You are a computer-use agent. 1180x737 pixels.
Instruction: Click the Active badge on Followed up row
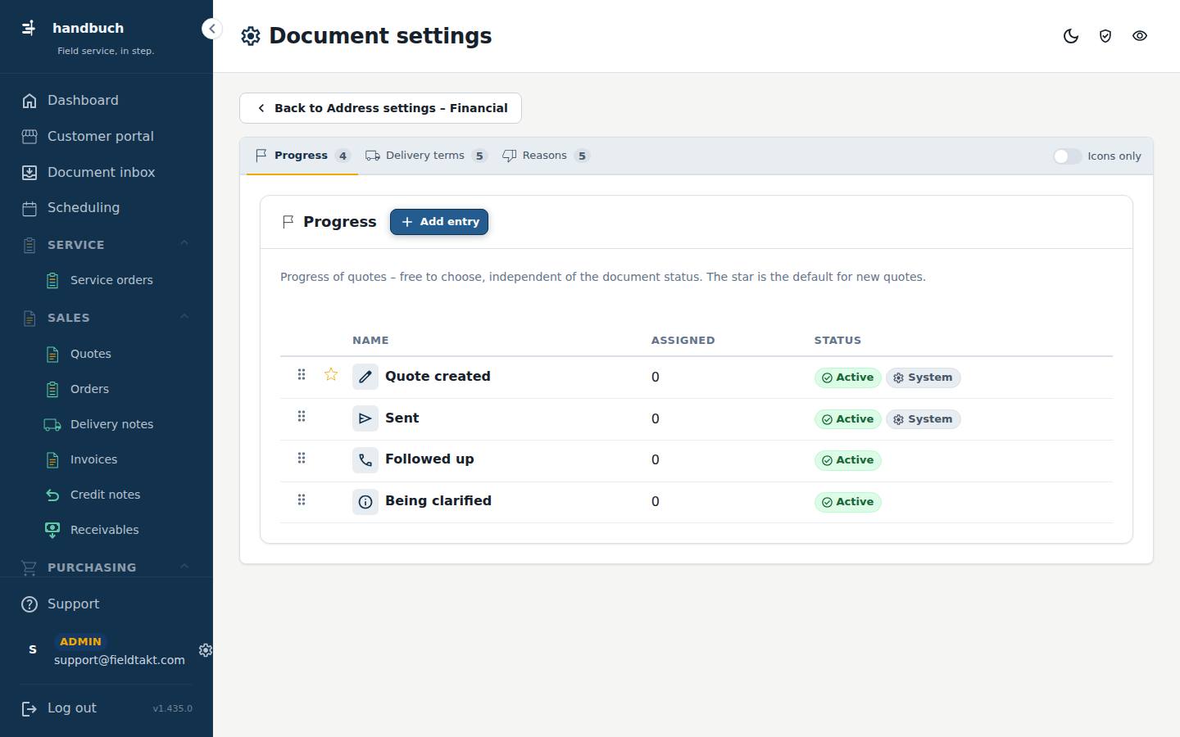[848, 460]
